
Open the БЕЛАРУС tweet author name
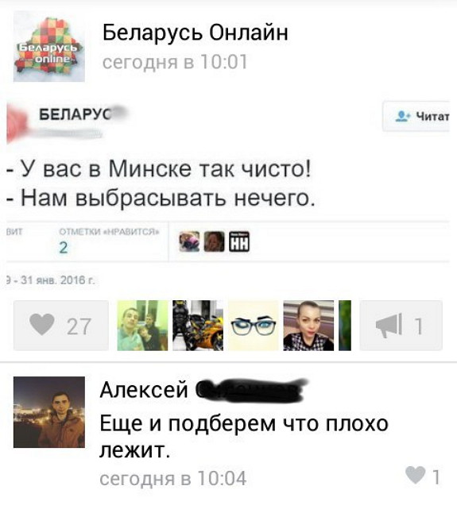click(76, 114)
